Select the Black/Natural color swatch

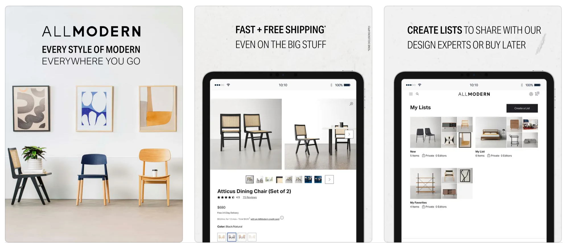pyautogui.click(x=232, y=237)
